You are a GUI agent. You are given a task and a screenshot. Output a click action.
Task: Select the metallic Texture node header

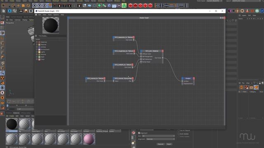point(123,65)
